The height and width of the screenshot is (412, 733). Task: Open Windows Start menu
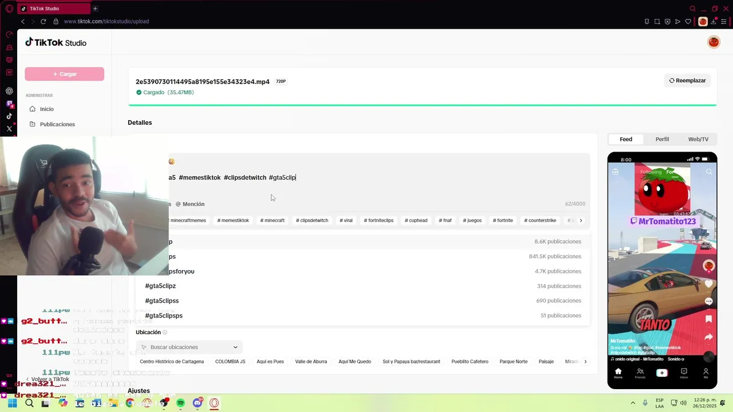click(12, 403)
